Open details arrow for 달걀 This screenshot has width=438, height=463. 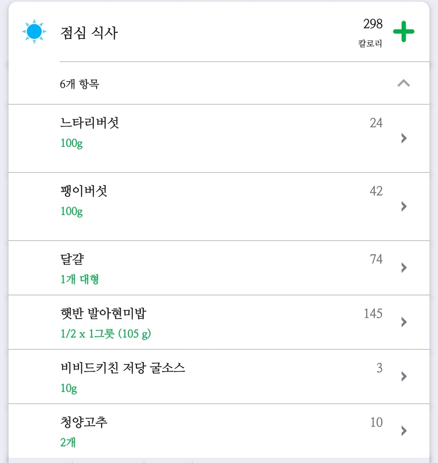pos(404,267)
